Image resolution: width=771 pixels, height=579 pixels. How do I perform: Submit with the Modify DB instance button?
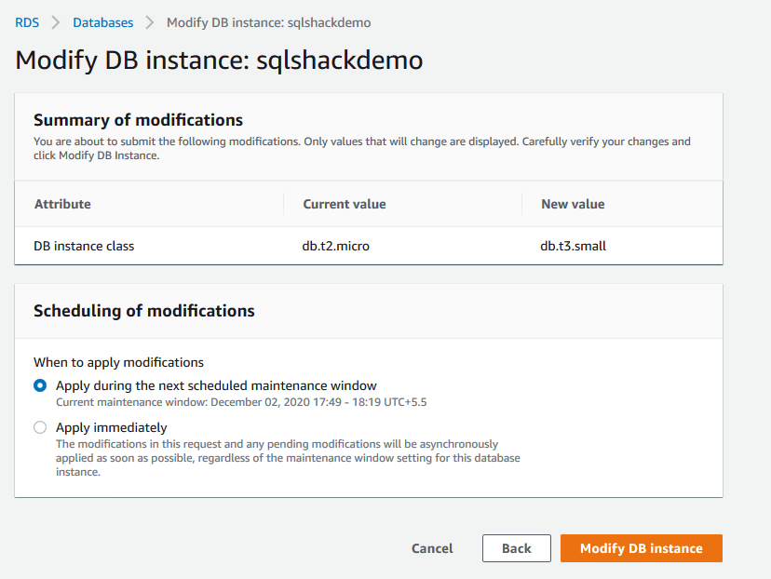pyautogui.click(x=641, y=548)
